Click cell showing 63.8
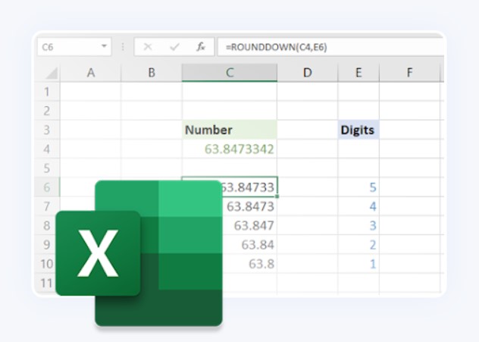Screen dimensions: 479x342 (x=249, y=264)
